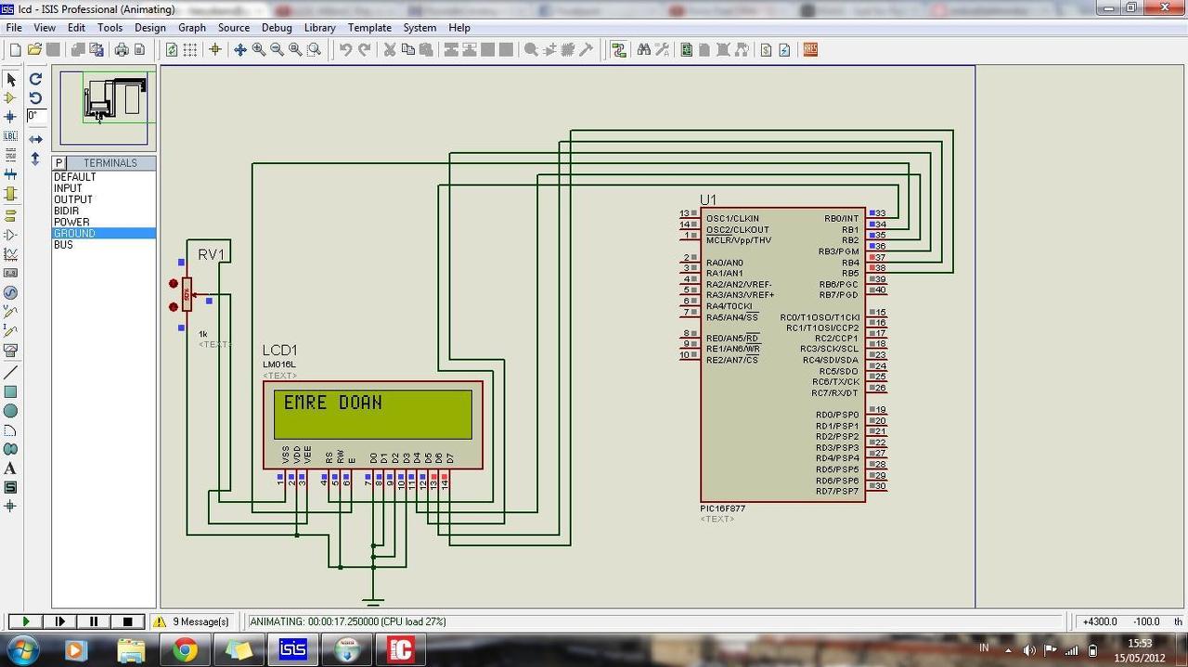Image resolution: width=1188 pixels, height=667 pixels.
Task: Select BUS terminal type
Action: coord(63,244)
